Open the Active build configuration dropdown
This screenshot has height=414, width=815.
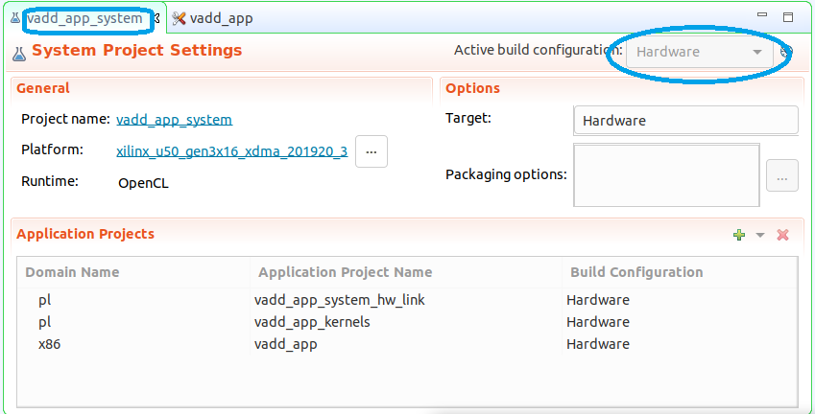pos(700,52)
